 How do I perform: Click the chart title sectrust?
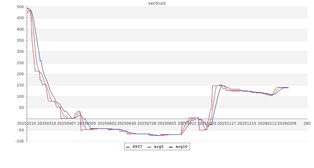click(157, 3)
